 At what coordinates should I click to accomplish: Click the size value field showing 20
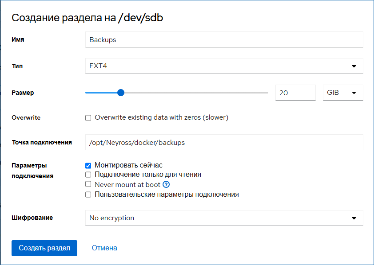pos(295,93)
